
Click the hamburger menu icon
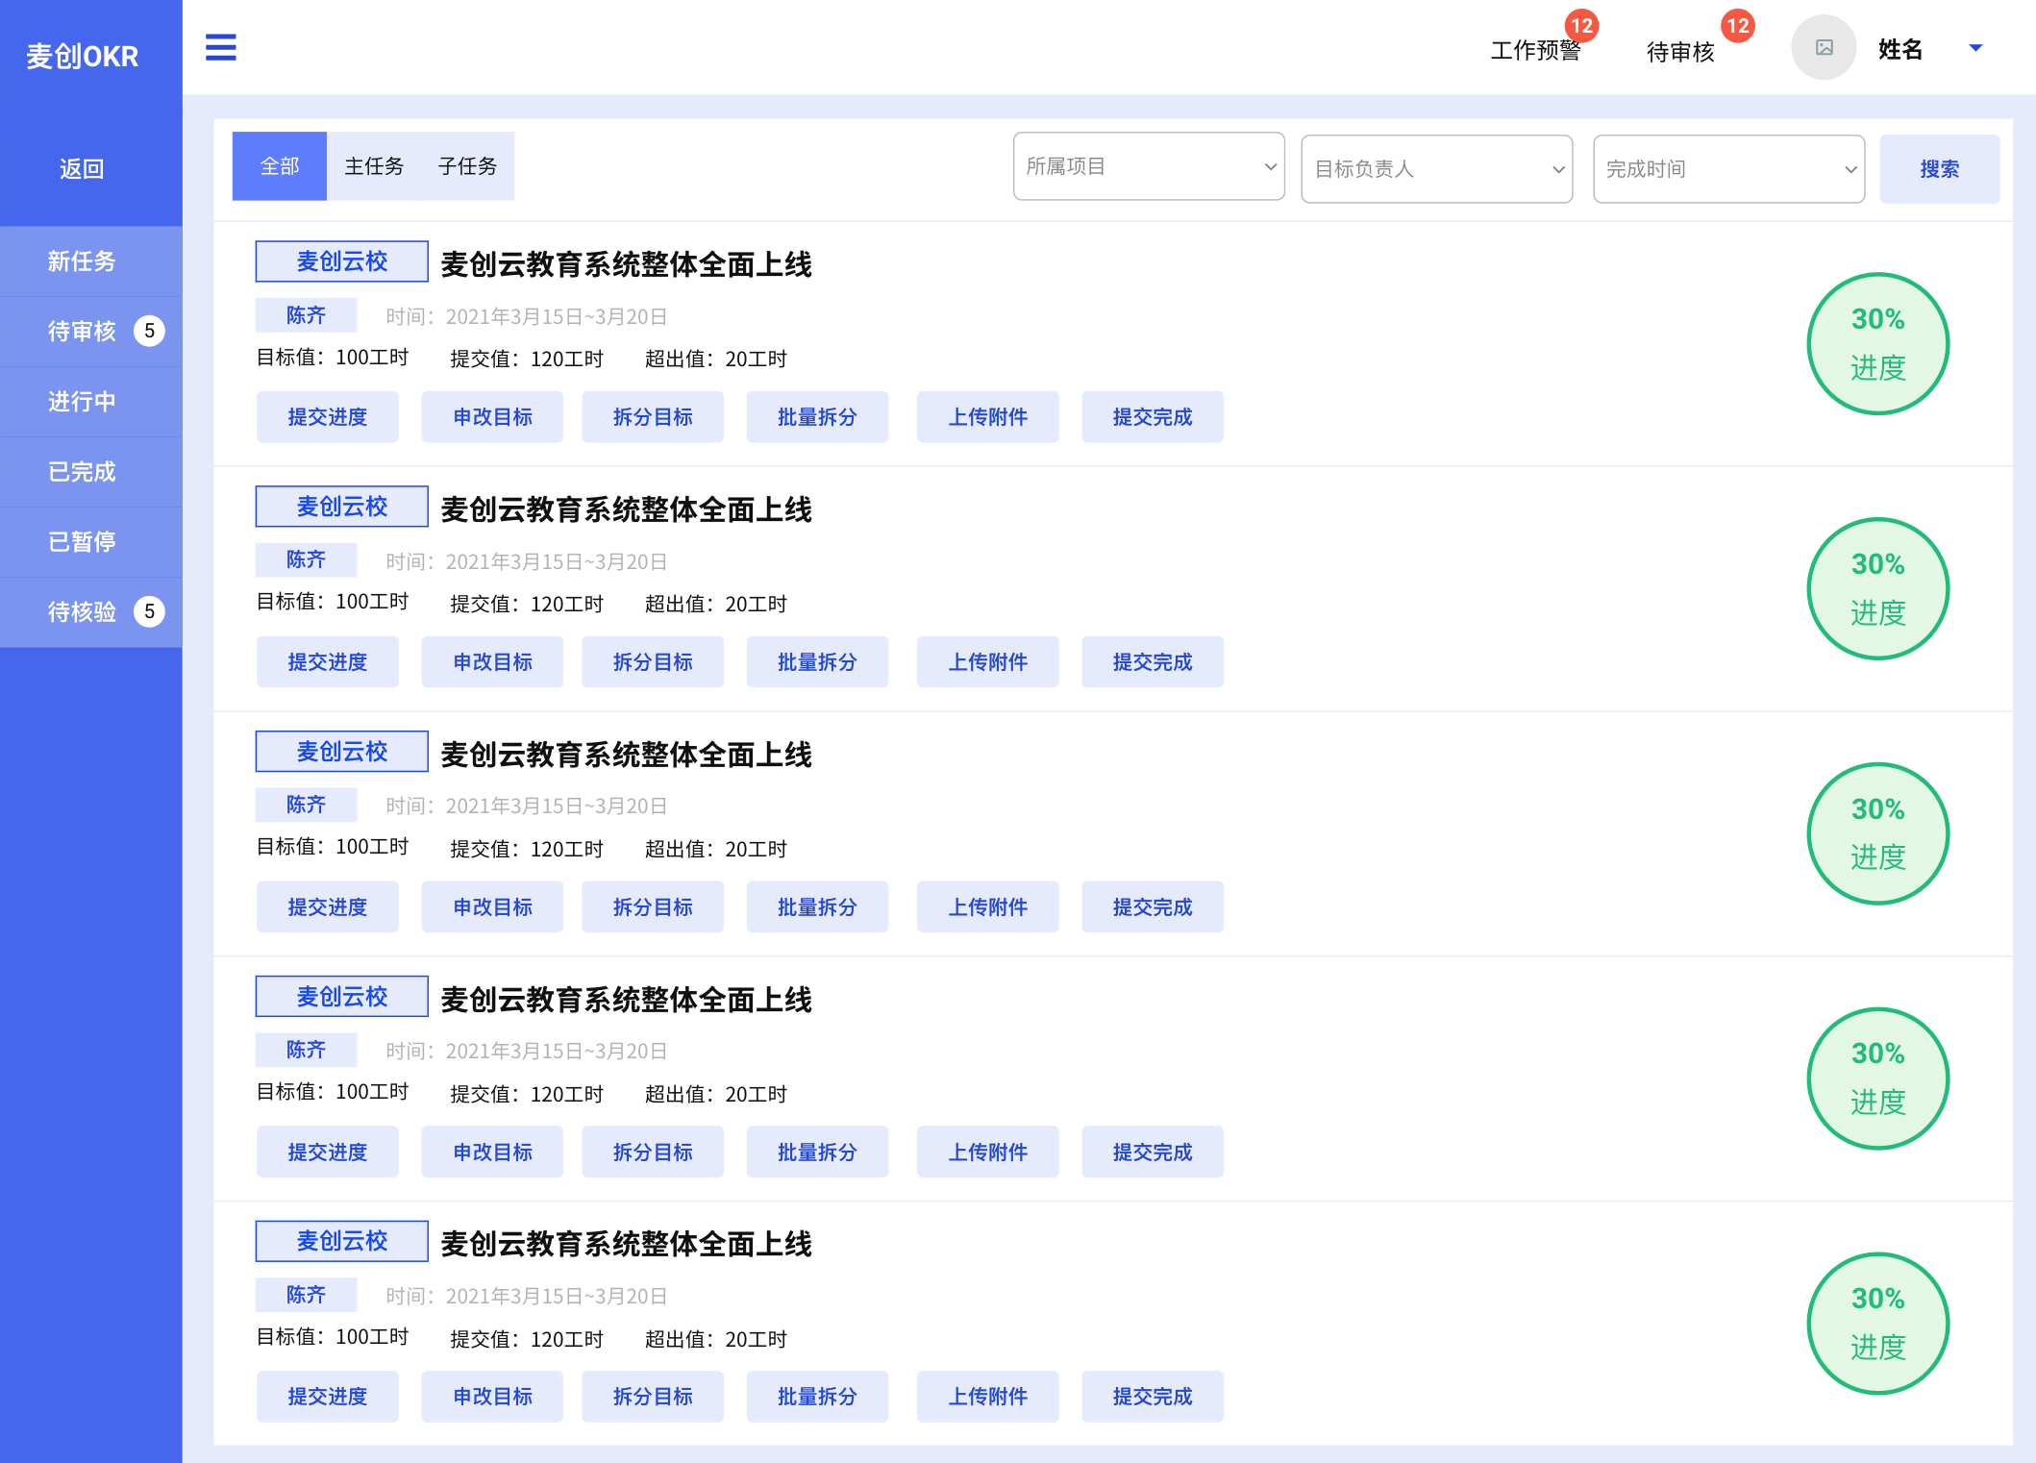(220, 47)
